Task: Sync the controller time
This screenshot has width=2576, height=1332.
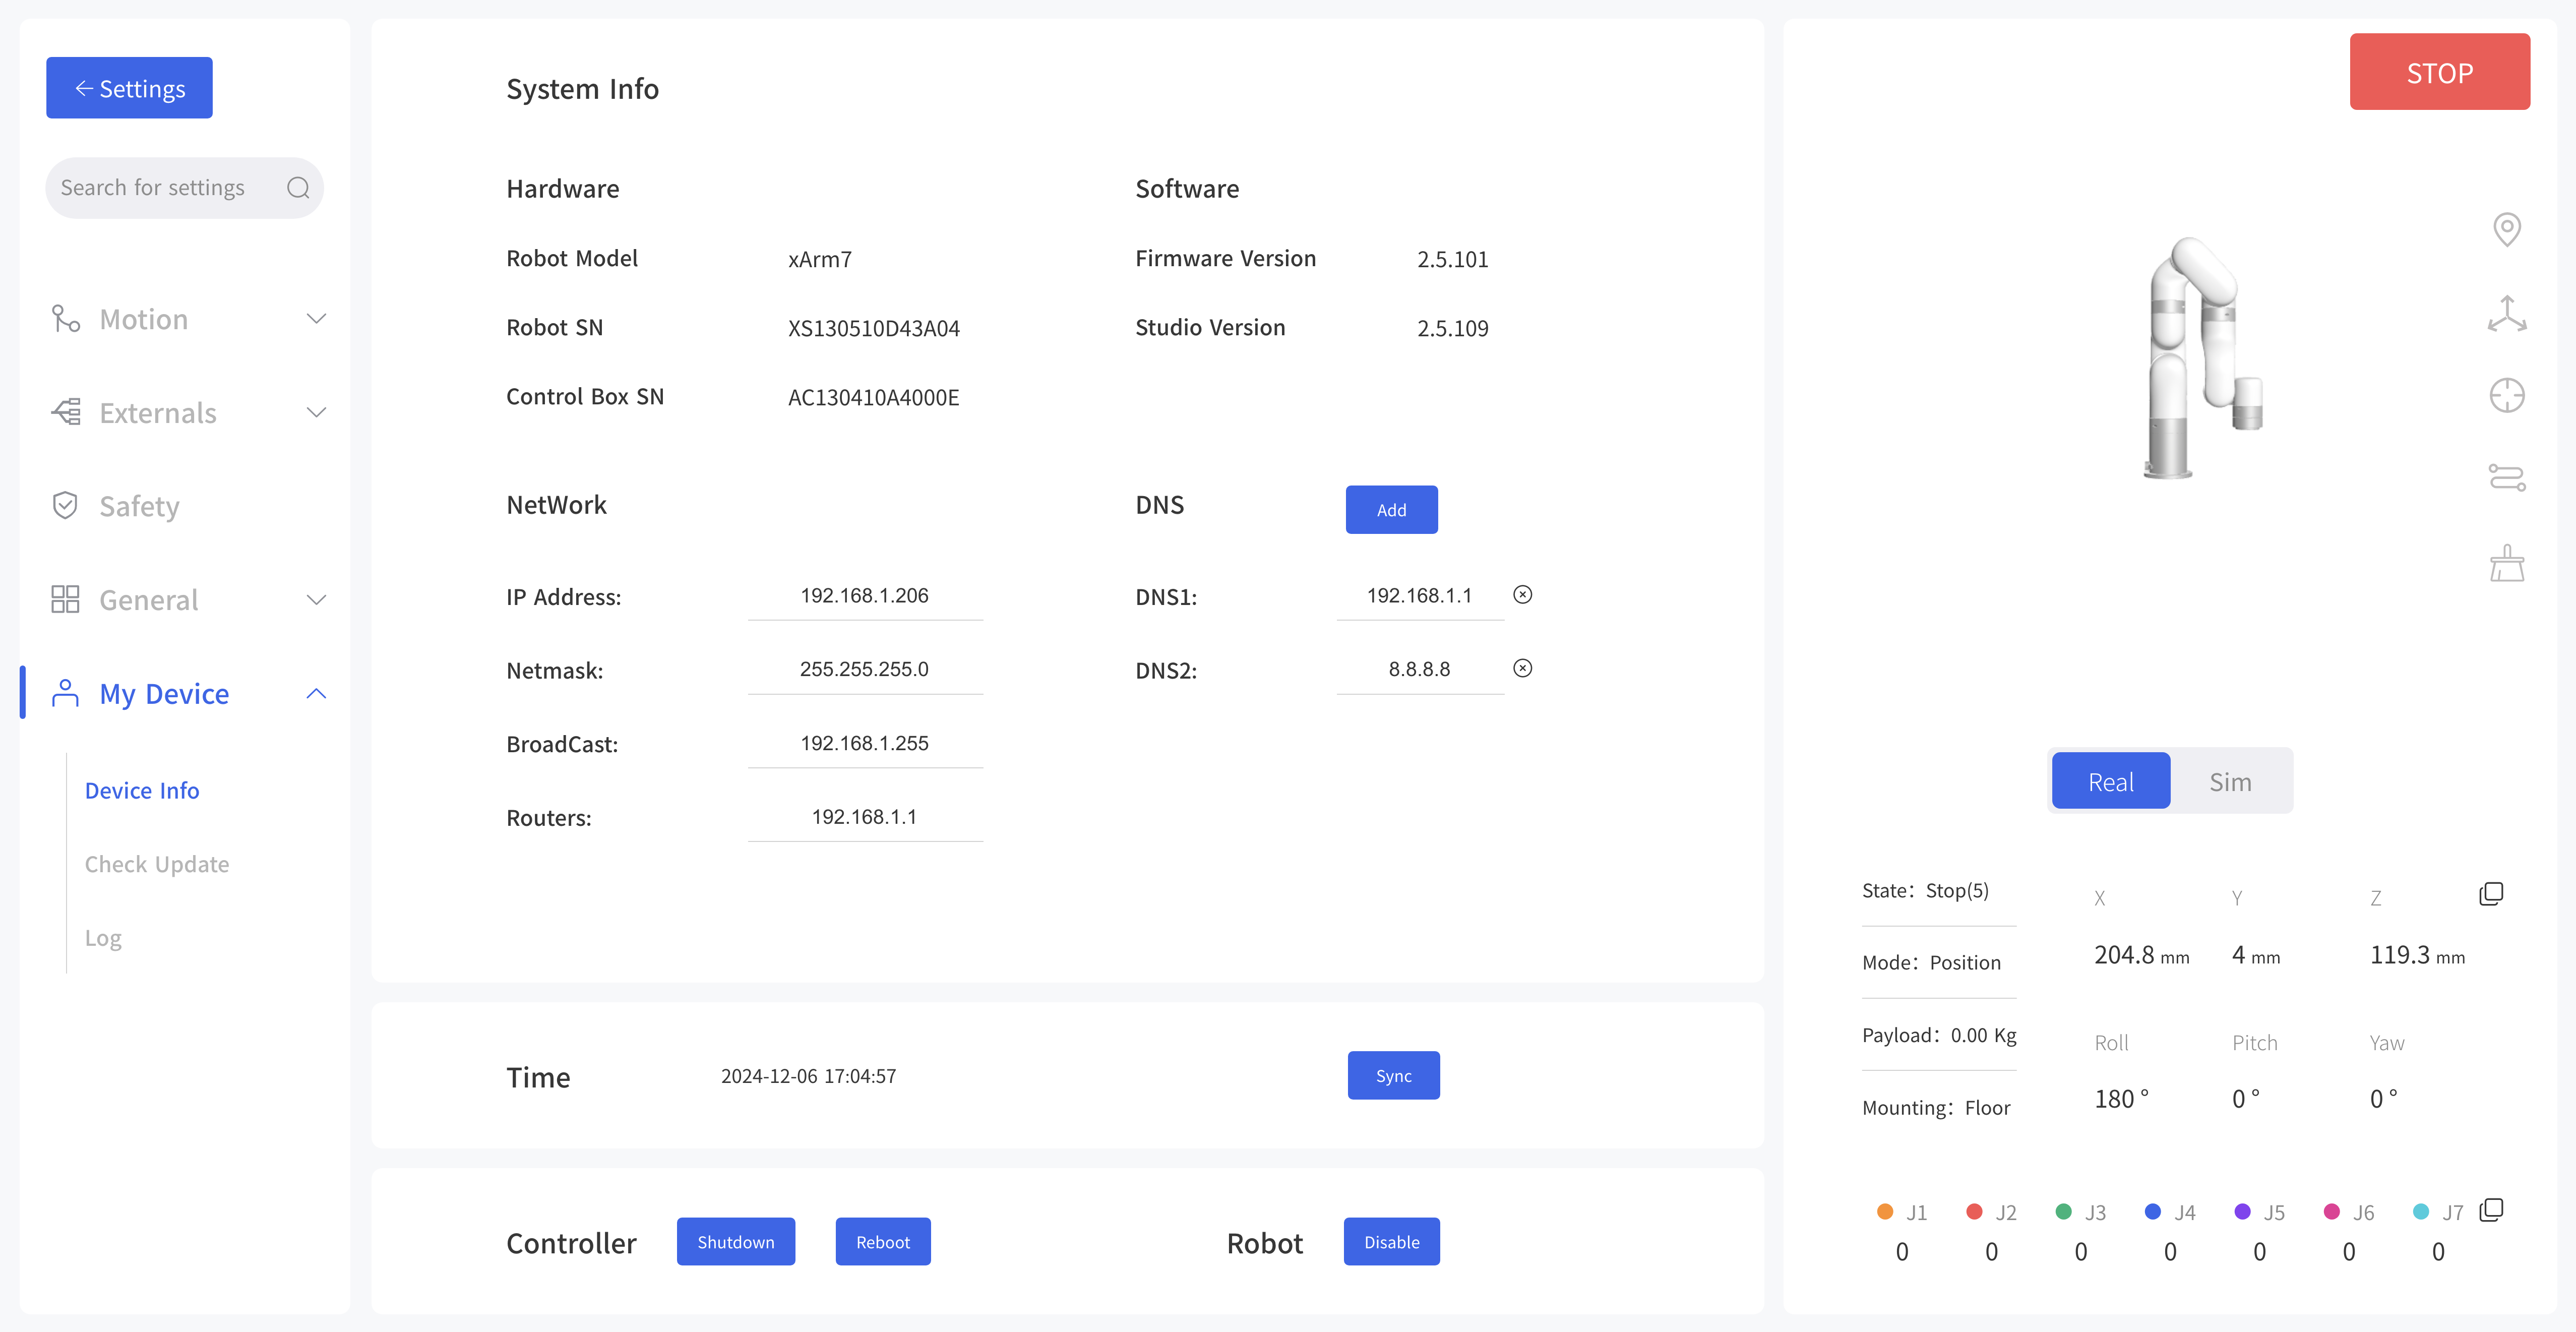Action: tap(1393, 1075)
